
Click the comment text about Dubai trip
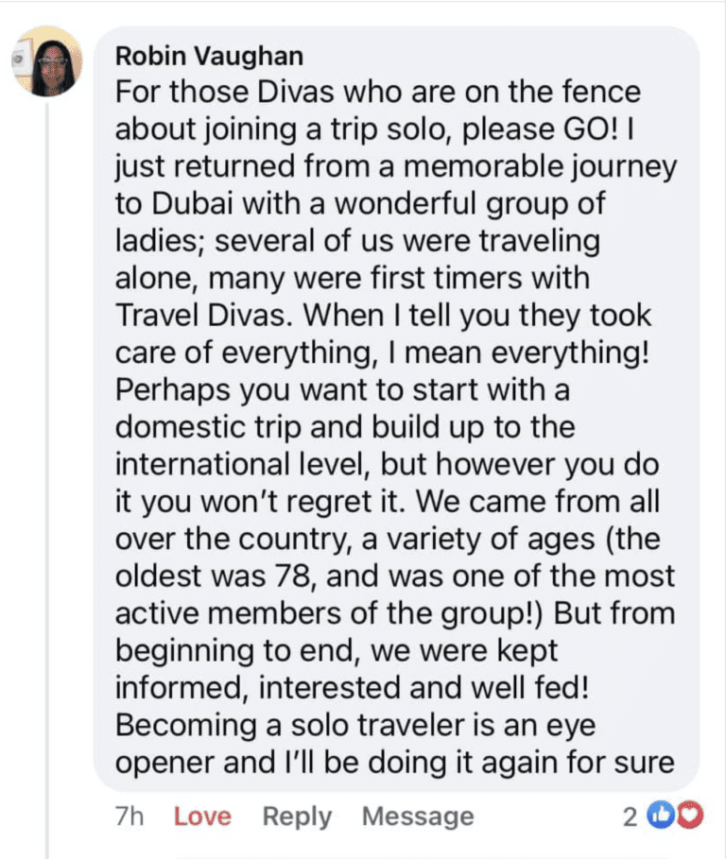[x=395, y=427]
